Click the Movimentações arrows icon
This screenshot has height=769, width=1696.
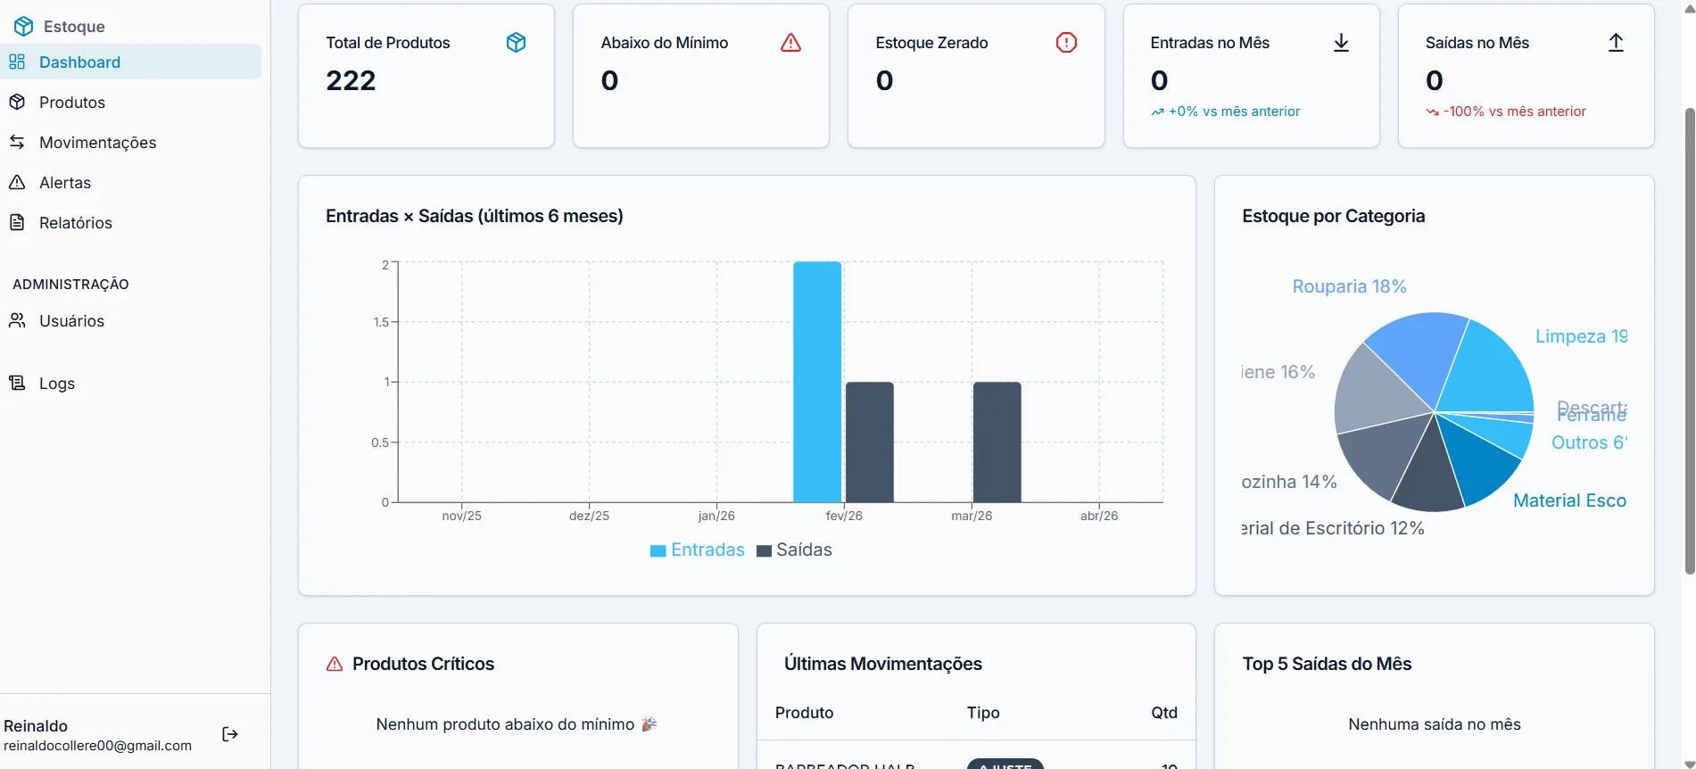point(17,142)
